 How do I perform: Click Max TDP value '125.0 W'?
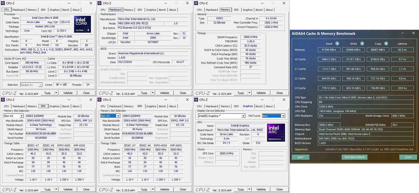click(x=65, y=22)
